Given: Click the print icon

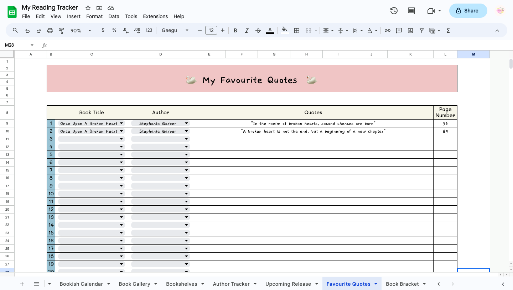Looking at the screenshot, I should click(x=50, y=31).
